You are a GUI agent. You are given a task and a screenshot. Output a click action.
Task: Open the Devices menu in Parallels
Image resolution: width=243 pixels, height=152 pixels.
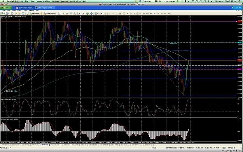click(56, 1)
